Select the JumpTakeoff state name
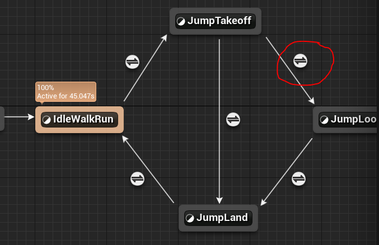Image resolution: width=379 pixels, height=245 pixels. 219,22
